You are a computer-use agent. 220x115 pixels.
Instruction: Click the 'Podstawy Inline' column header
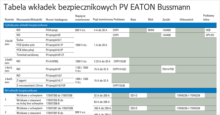[209, 18]
